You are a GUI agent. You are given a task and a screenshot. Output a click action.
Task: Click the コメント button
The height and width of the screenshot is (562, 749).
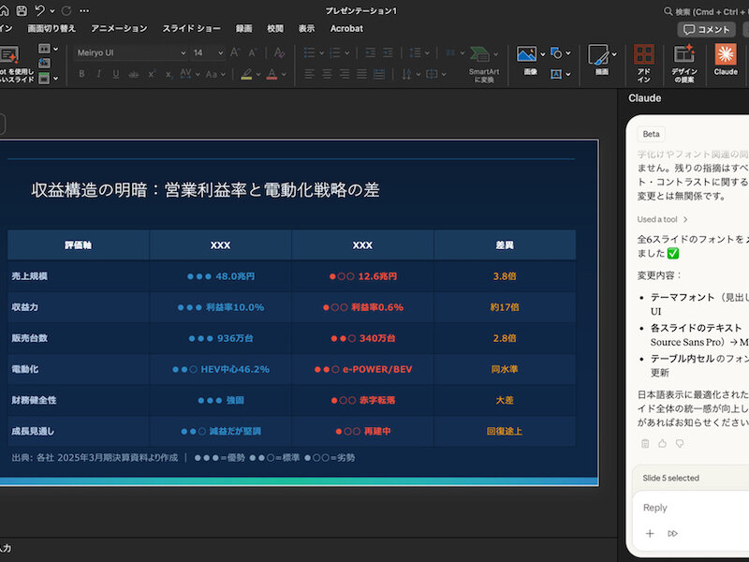[707, 29]
